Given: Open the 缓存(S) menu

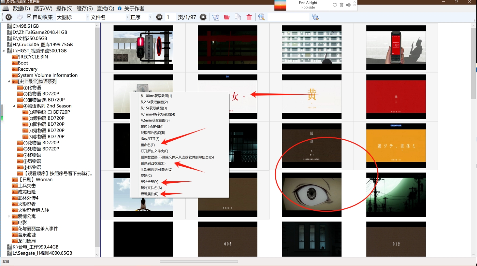Looking at the screenshot, I should [85, 8].
